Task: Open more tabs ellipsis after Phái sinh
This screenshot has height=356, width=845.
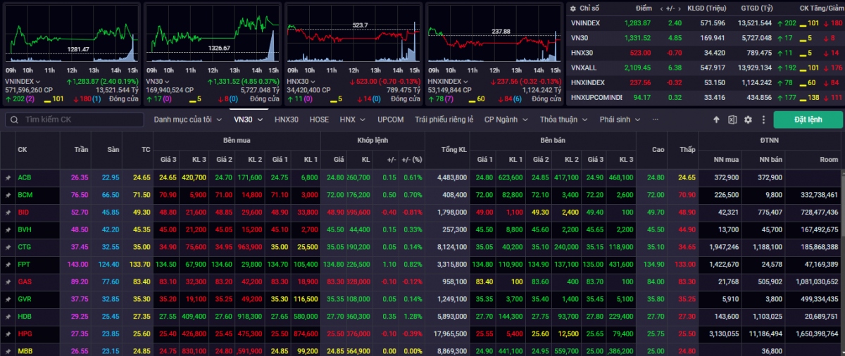Action: click(656, 120)
